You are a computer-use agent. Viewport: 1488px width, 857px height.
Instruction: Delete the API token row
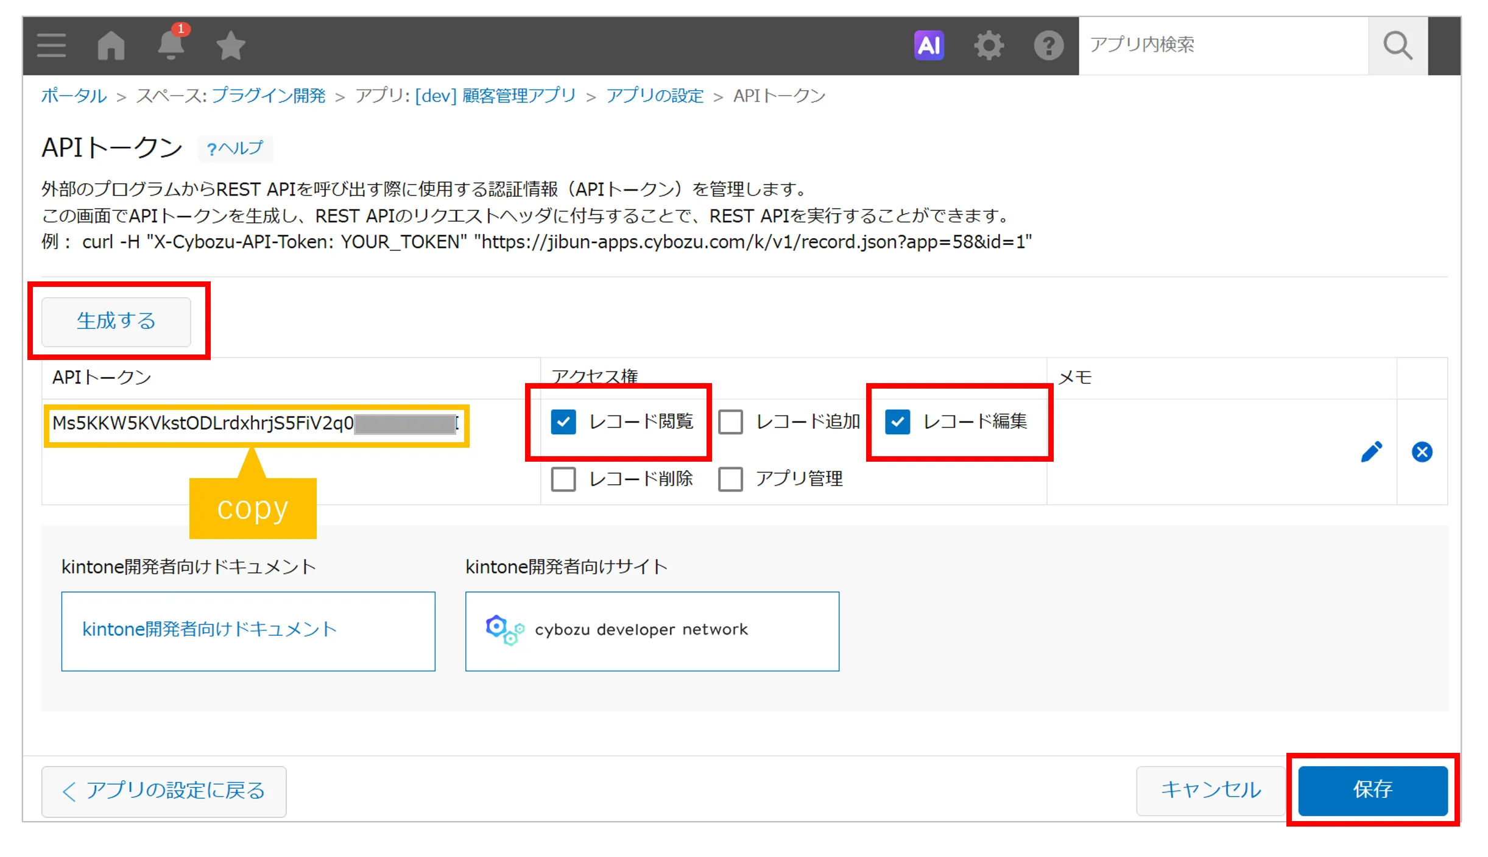[1422, 452]
